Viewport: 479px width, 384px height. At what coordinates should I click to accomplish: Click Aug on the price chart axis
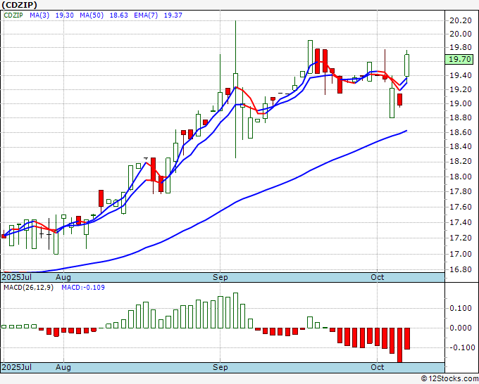(x=63, y=277)
